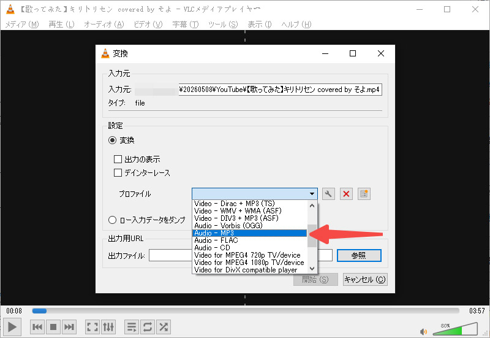490x338 pixels.
Task: Open the メディア (M) menu
Action: (x=22, y=25)
